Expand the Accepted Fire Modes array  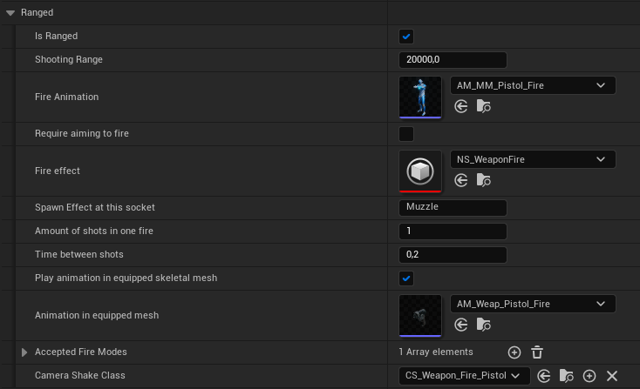click(24, 352)
